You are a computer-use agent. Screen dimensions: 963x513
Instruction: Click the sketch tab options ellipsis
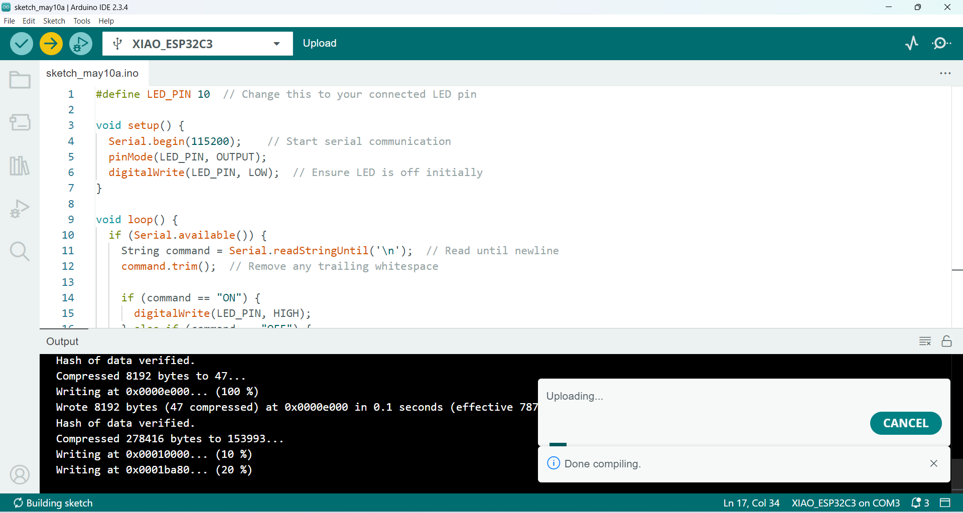coord(945,73)
